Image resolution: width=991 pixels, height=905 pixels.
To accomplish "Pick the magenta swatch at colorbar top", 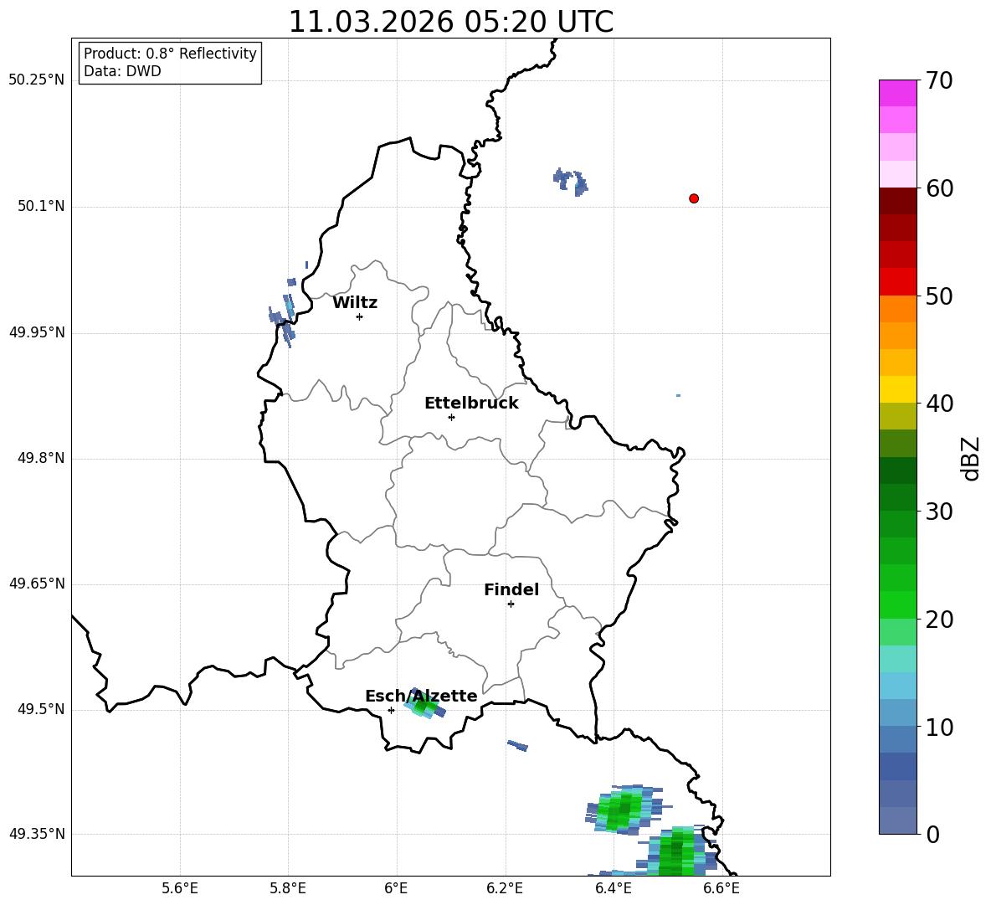I will (x=898, y=93).
